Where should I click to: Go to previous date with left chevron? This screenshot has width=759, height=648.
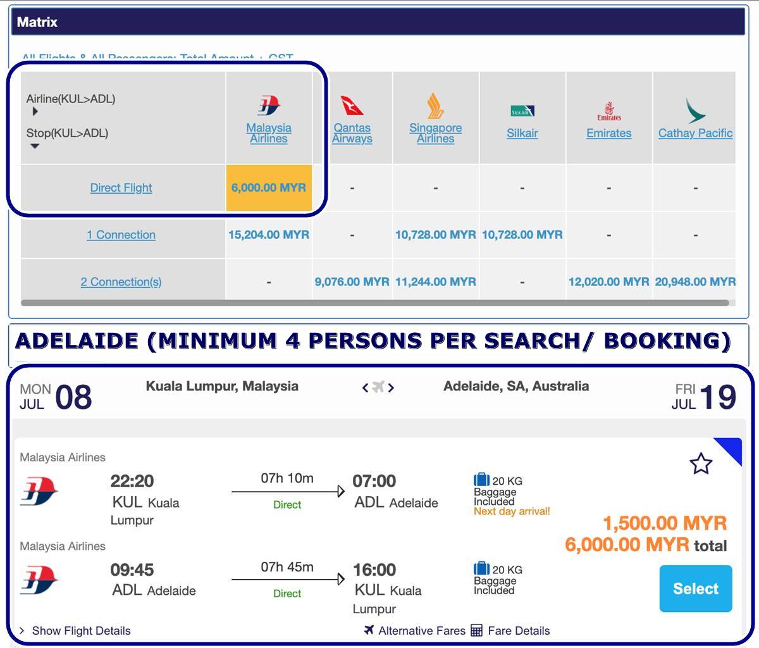click(365, 387)
